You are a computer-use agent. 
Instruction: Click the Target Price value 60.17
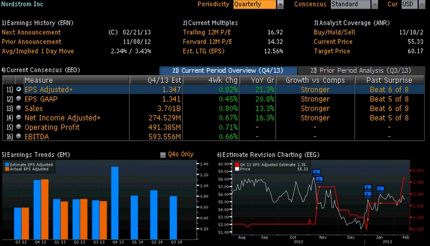point(416,51)
